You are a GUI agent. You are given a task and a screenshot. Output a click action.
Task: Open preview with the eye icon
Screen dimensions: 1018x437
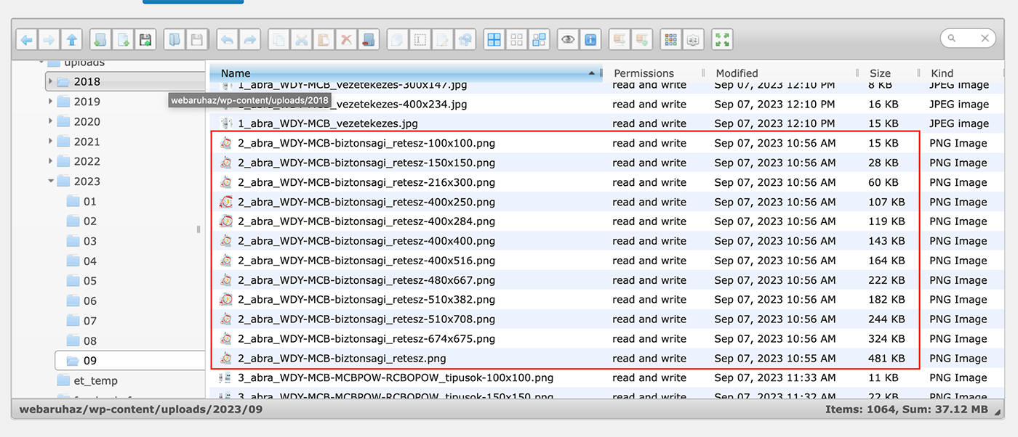568,40
